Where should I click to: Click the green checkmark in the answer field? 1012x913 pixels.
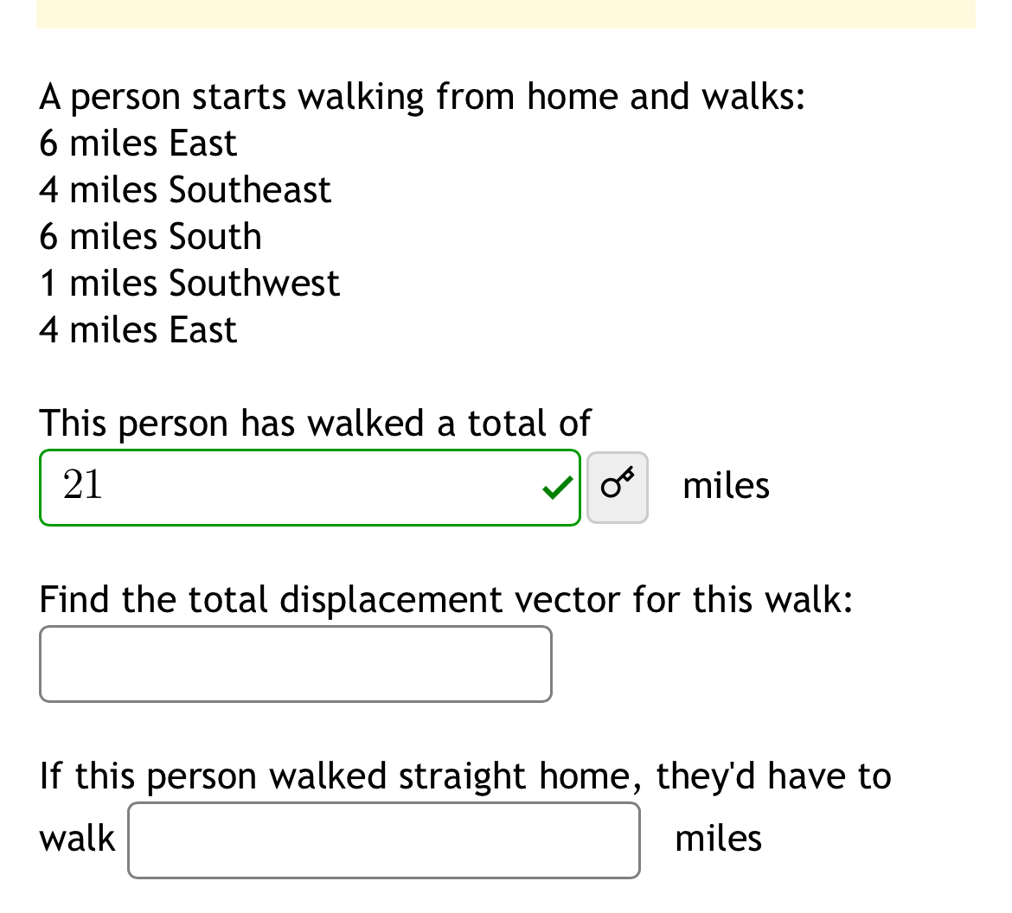tap(557, 488)
